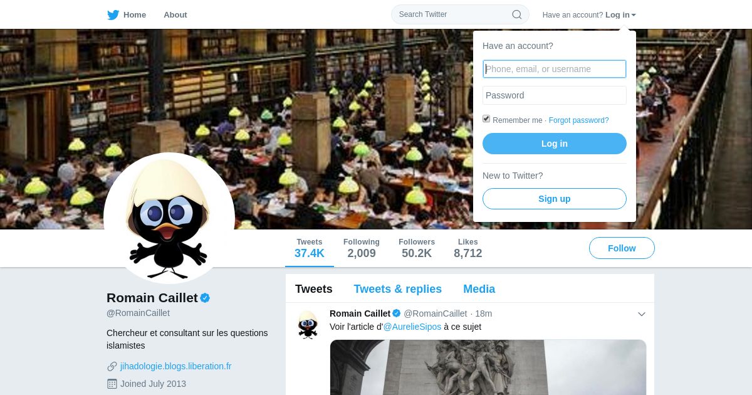The height and width of the screenshot is (395, 752).
Task: Click the small tweet avatar image
Action: click(x=307, y=324)
